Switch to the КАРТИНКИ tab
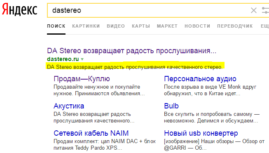 86,26
